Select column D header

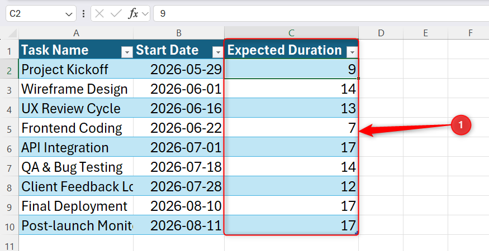click(x=381, y=33)
